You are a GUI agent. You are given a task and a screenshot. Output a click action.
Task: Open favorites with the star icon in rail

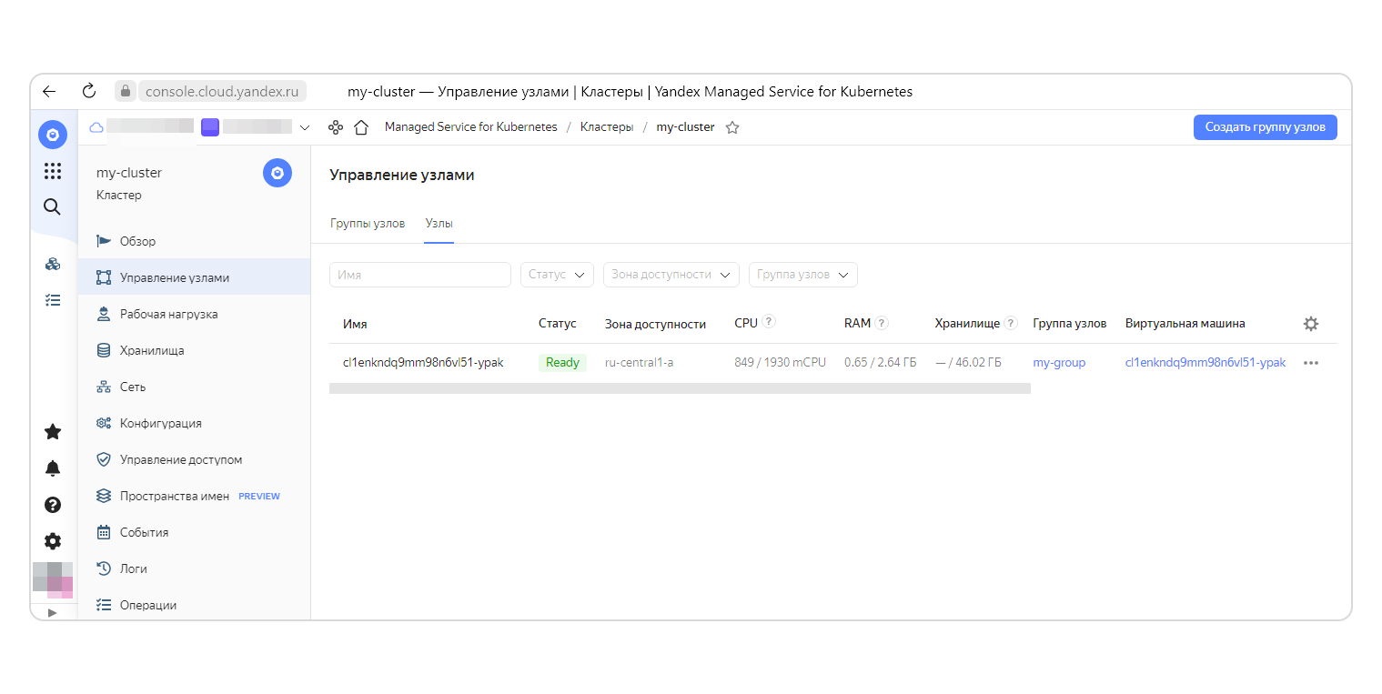[53, 432]
